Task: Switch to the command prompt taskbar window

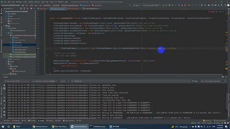Action: (98, 126)
